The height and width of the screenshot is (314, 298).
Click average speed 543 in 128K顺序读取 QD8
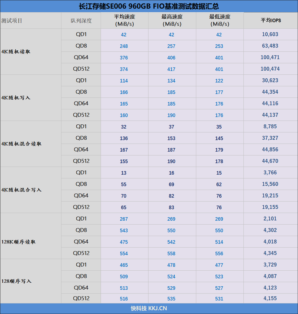pos(124,230)
